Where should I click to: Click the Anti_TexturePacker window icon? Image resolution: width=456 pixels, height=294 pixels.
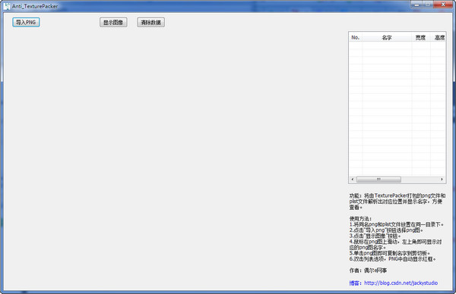pos(7,6)
